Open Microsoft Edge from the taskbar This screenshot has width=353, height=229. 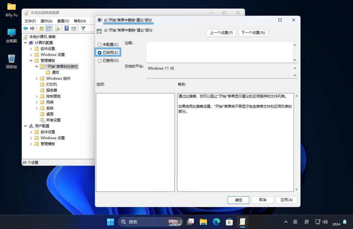click(216, 222)
